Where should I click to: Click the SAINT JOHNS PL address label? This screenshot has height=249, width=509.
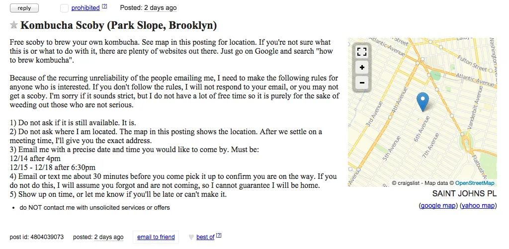point(464,194)
